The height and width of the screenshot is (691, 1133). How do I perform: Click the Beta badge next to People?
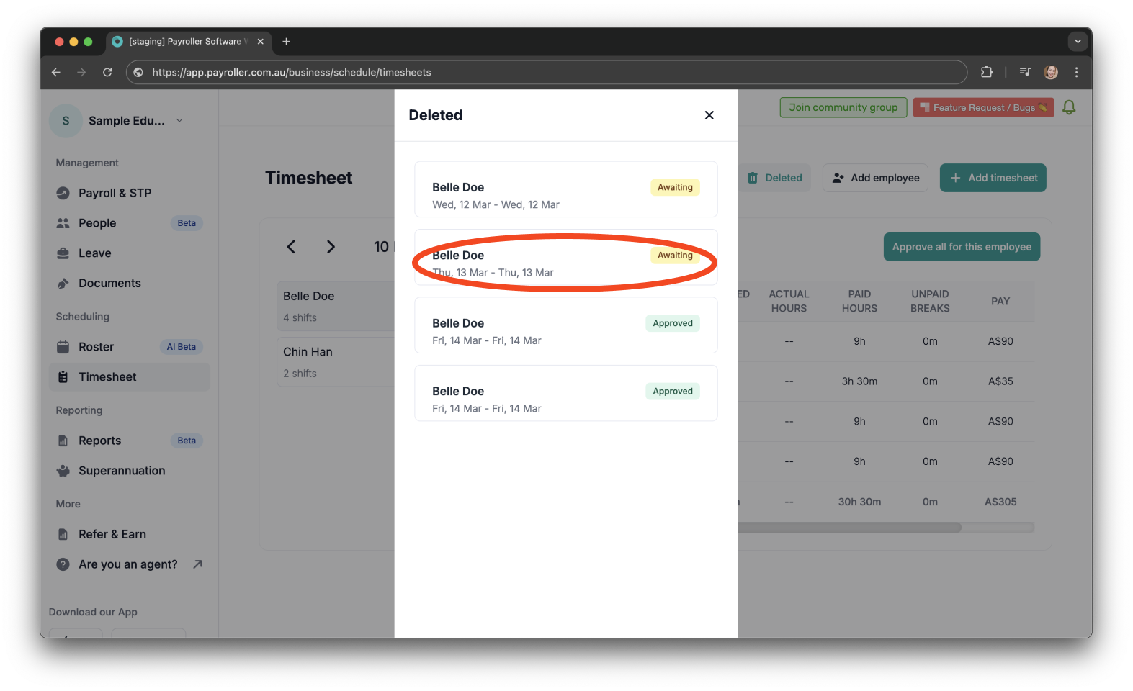coord(187,223)
